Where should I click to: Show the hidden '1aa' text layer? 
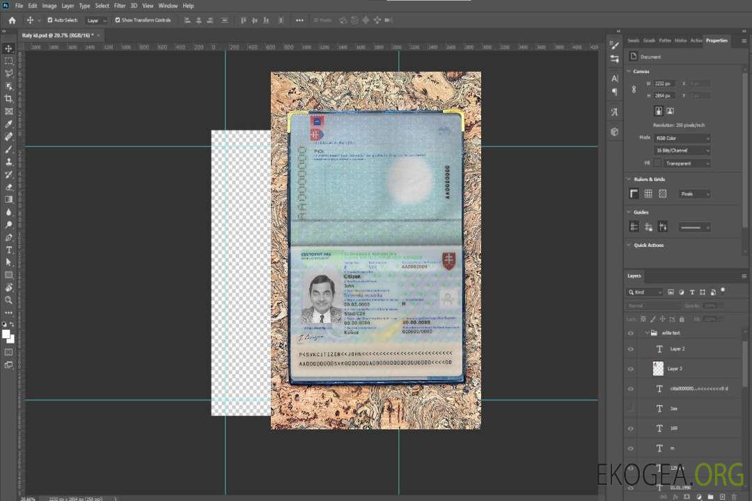point(631,408)
